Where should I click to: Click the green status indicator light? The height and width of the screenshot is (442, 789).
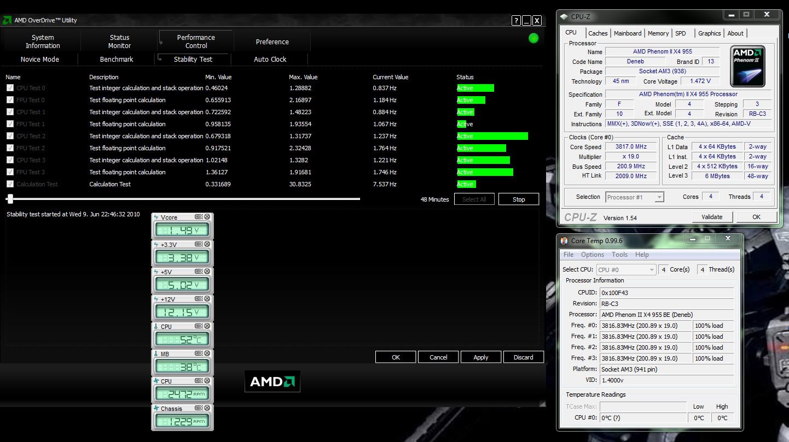click(533, 38)
